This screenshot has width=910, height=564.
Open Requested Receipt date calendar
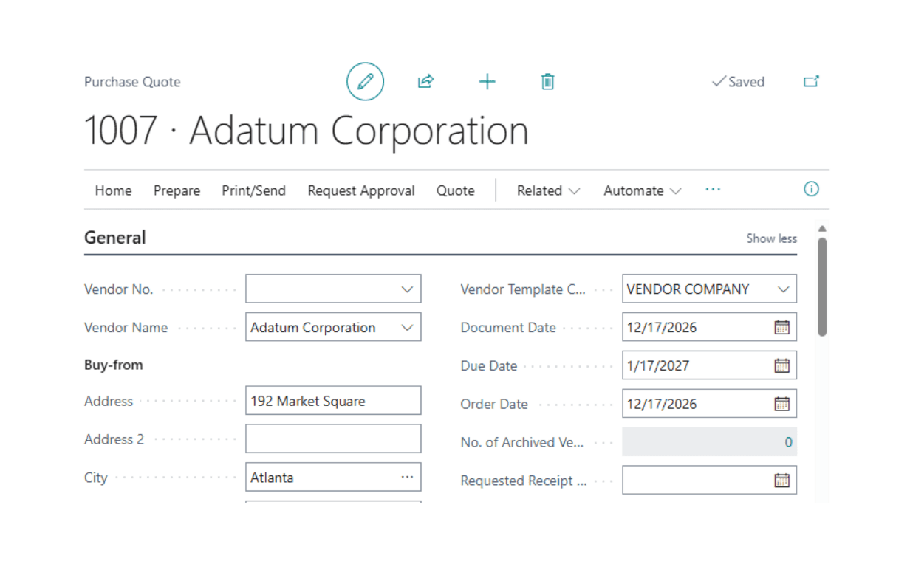[x=781, y=481]
